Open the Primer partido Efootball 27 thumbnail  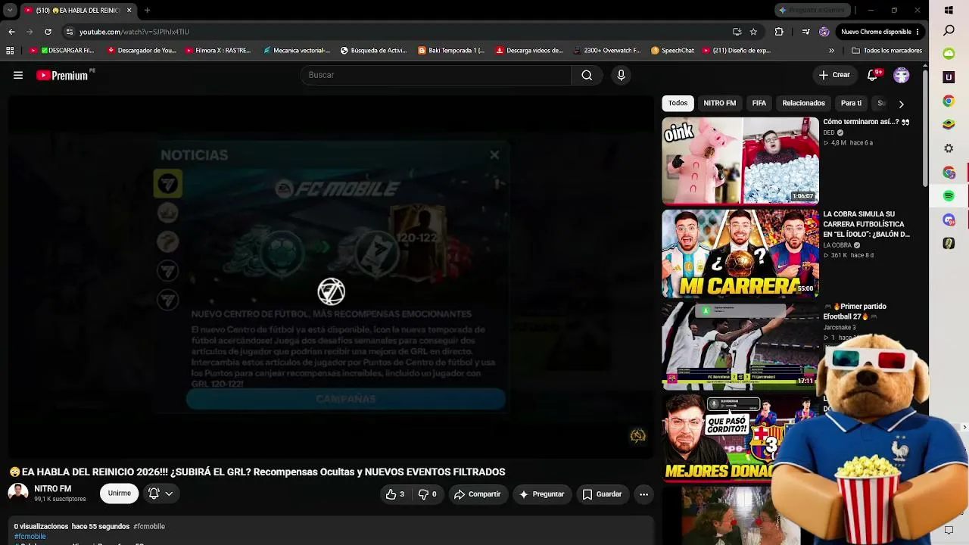(740, 345)
